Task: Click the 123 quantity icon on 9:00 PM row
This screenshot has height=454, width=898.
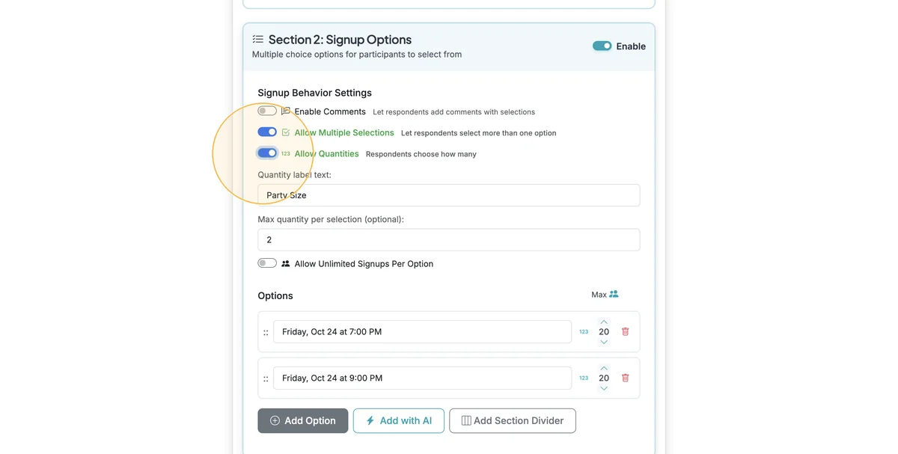Action: tap(584, 378)
